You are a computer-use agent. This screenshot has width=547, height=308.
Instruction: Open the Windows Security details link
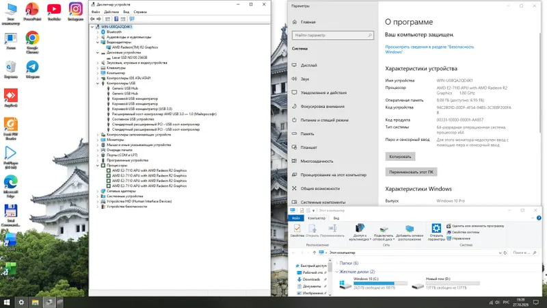pyautogui.click(x=429, y=49)
